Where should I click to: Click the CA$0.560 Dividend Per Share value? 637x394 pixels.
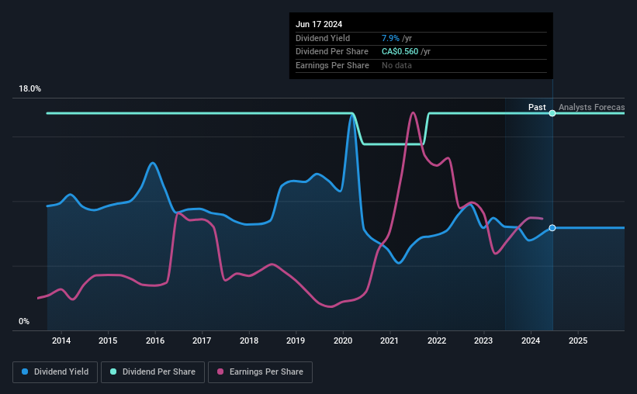[400, 52]
